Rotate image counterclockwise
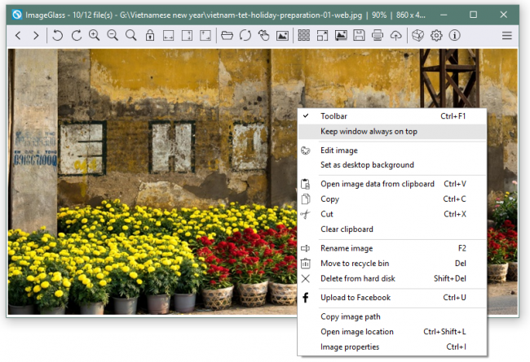 coord(58,35)
